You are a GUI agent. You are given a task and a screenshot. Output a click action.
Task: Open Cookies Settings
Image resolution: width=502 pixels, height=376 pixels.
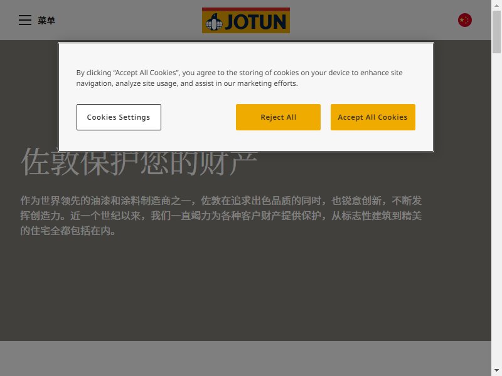click(119, 117)
